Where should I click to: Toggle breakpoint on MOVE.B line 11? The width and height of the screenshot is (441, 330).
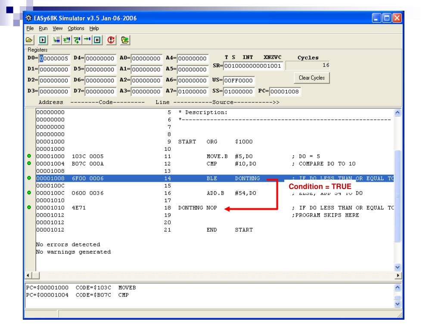point(29,156)
